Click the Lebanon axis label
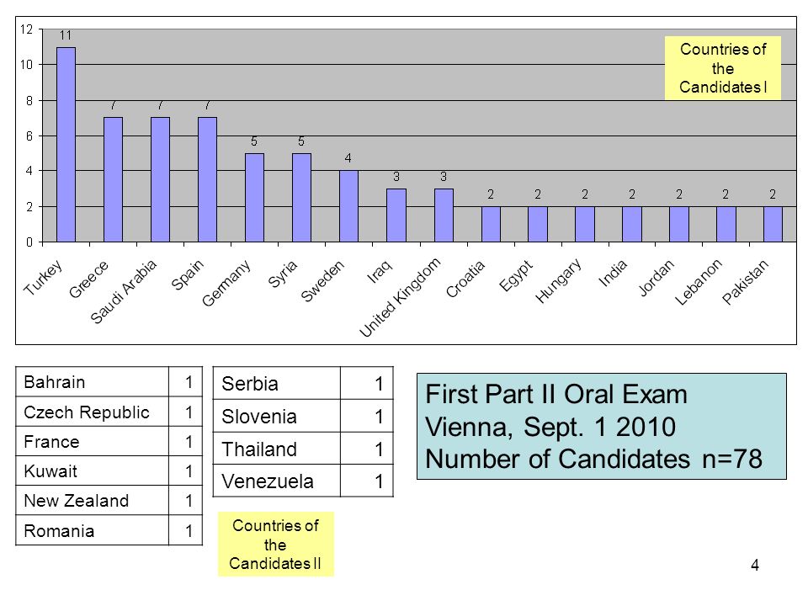 click(x=699, y=282)
